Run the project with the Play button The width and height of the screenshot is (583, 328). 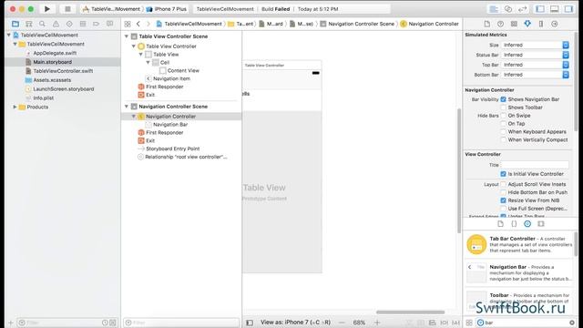click(x=47, y=8)
